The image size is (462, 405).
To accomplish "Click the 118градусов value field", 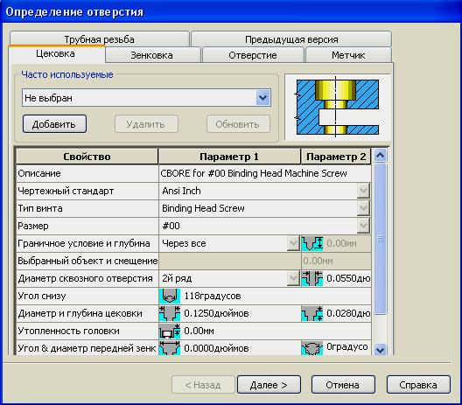I will tap(276, 296).
